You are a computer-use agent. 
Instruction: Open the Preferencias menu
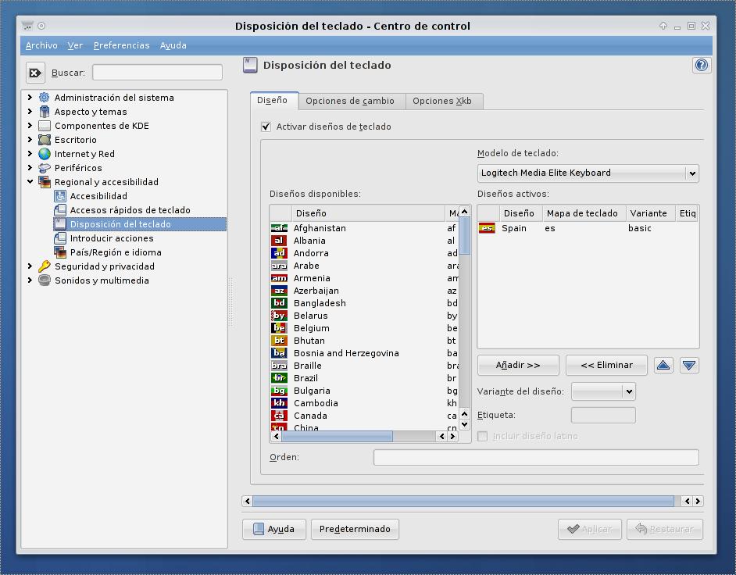[122, 45]
